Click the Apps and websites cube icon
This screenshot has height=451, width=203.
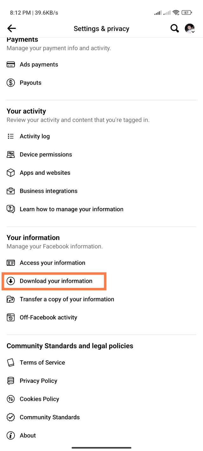tap(11, 173)
